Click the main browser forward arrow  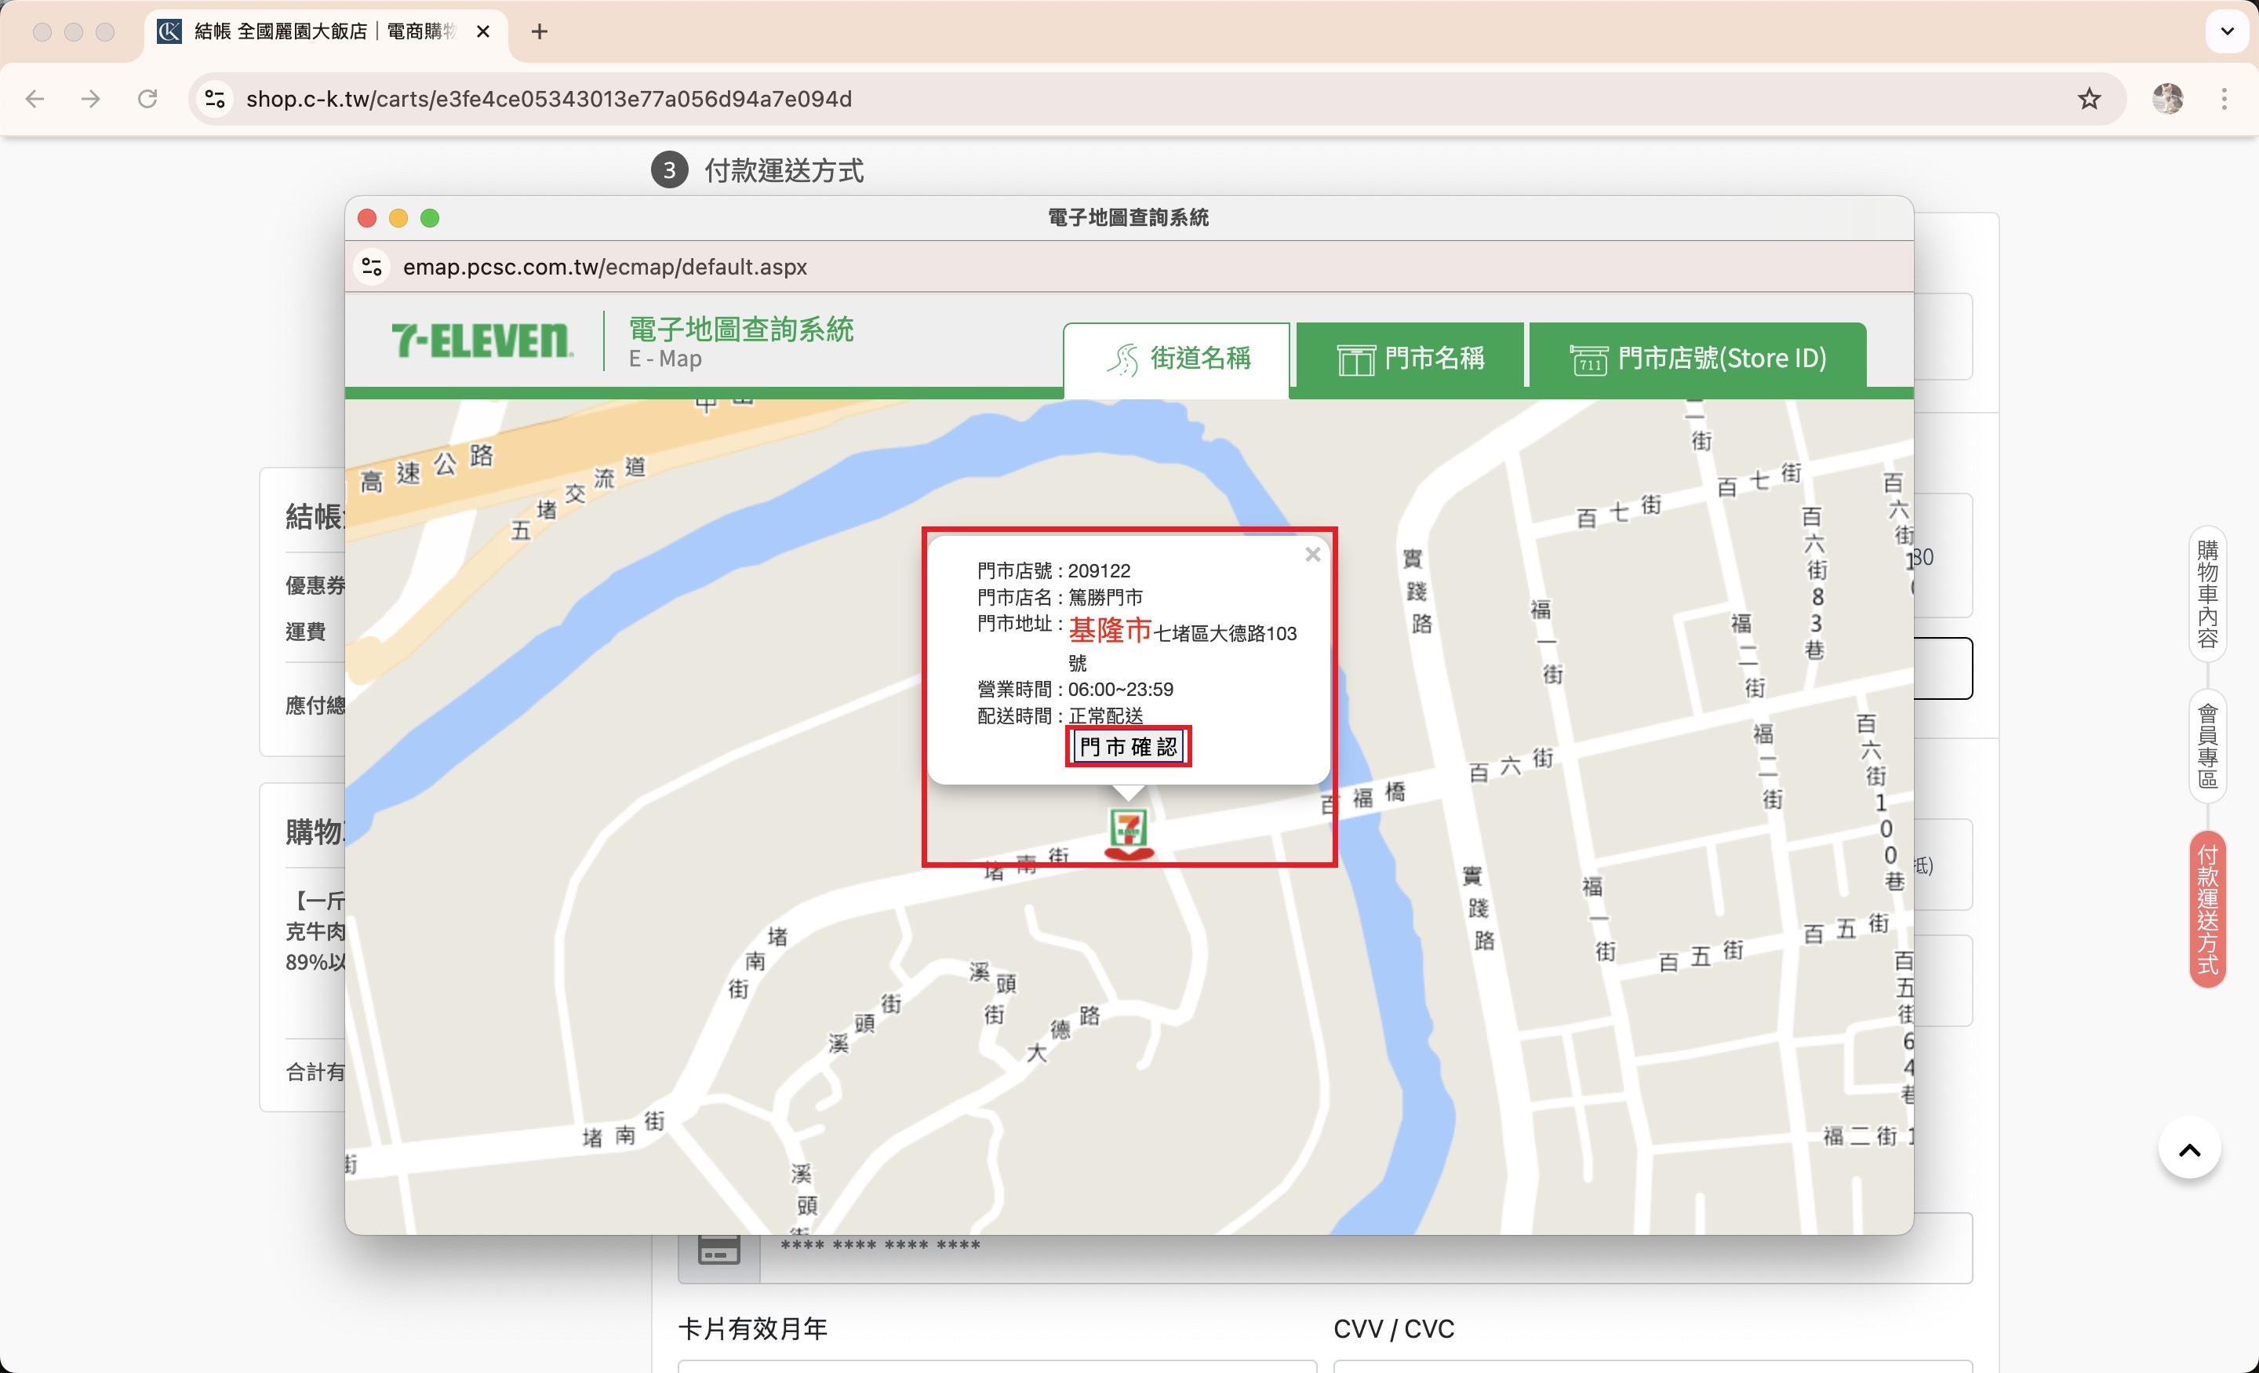91,98
